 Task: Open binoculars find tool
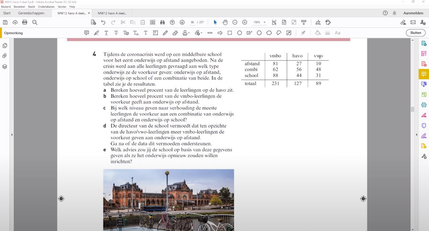tap(162, 22)
